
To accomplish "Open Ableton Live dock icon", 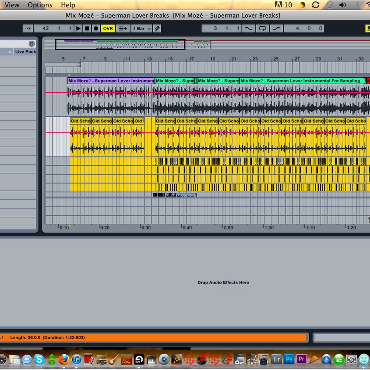I will [x=139, y=359].
